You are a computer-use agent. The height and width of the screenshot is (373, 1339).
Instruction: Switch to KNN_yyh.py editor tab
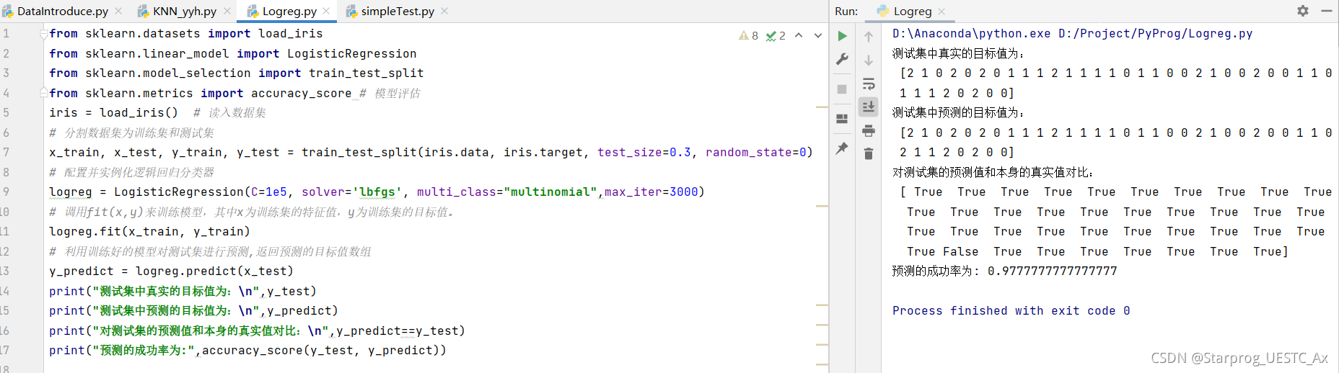click(x=185, y=12)
